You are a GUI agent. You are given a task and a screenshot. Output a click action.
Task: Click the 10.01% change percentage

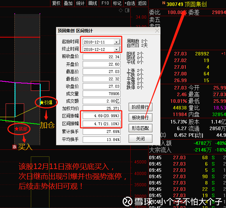179,101
